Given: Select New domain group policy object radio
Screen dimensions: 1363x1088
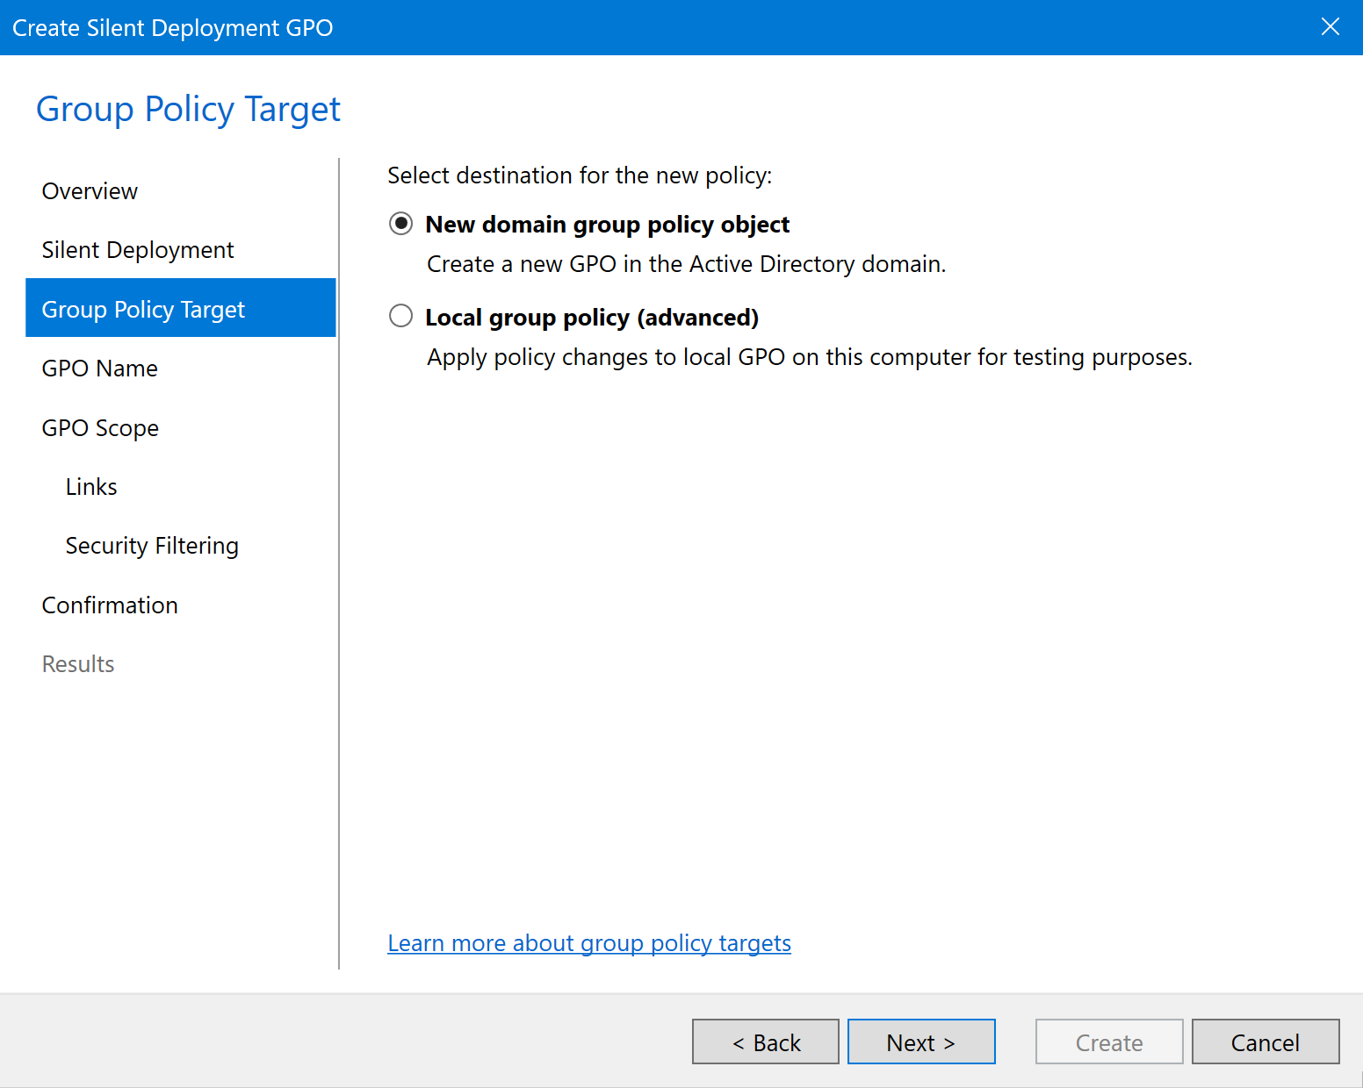Looking at the screenshot, I should (401, 225).
